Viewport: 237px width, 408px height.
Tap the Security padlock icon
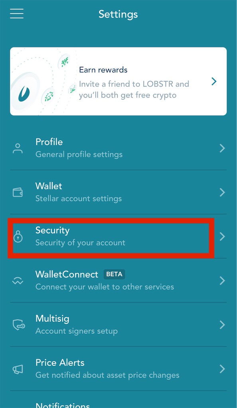pos(18,237)
